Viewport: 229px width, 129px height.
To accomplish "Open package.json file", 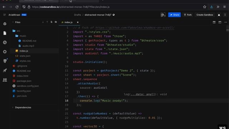I will [24, 81].
